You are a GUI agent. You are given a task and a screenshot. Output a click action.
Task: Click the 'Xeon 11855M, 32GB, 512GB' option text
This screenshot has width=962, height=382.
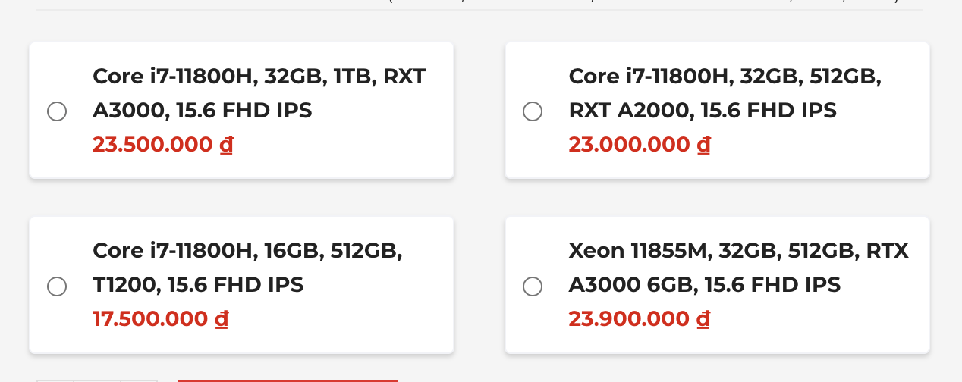point(738,268)
